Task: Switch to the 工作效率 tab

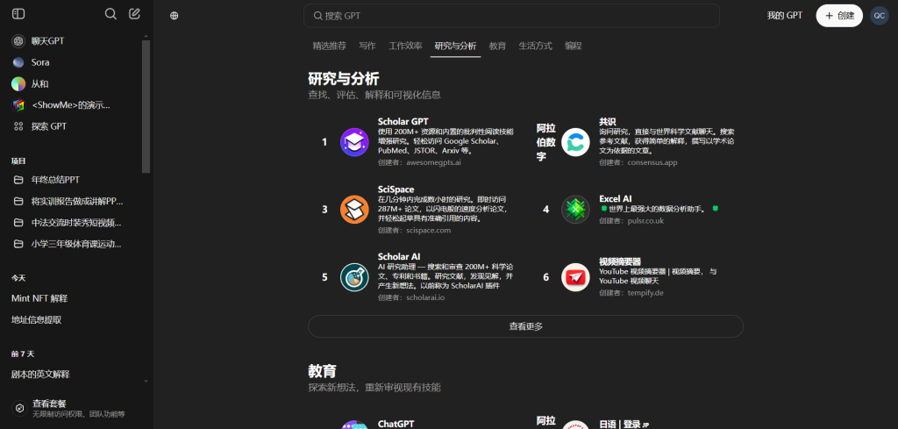Action: (405, 46)
